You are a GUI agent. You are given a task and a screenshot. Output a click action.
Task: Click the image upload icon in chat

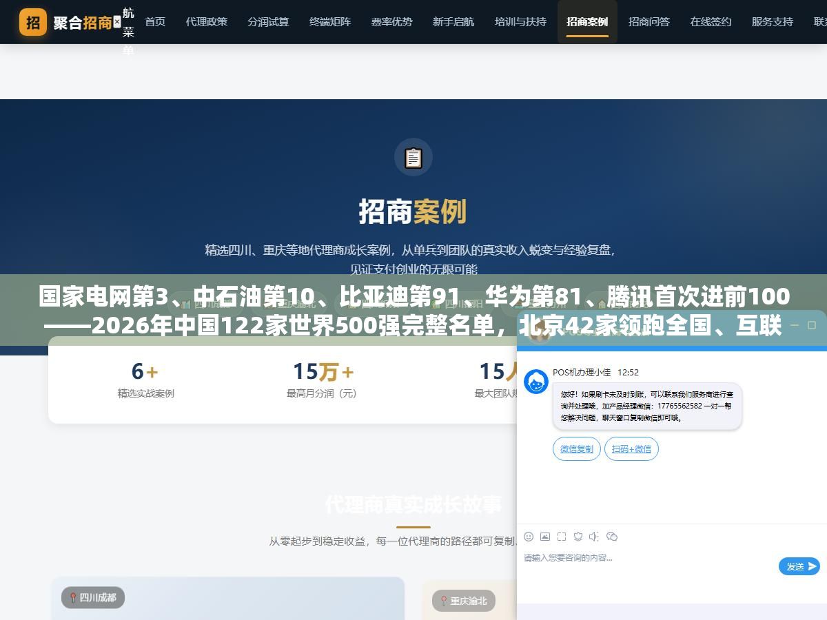(x=545, y=537)
